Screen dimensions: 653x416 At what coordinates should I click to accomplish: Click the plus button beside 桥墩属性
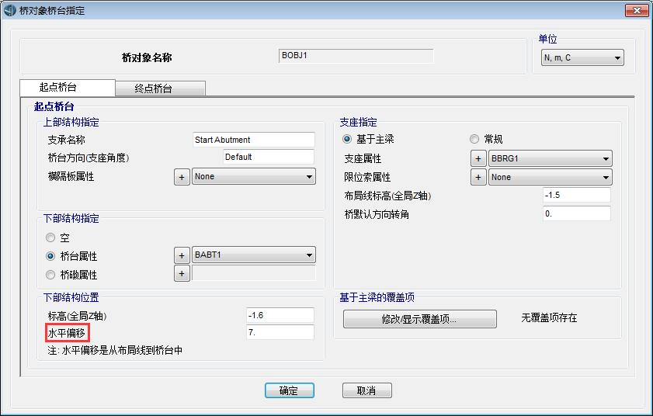click(181, 273)
